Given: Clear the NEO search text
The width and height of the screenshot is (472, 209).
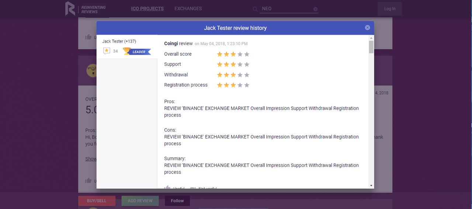Looking at the screenshot, I should 315,9.
